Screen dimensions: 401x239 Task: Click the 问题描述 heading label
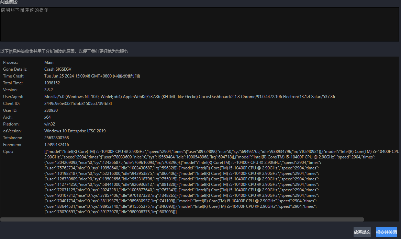pos(9,2)
